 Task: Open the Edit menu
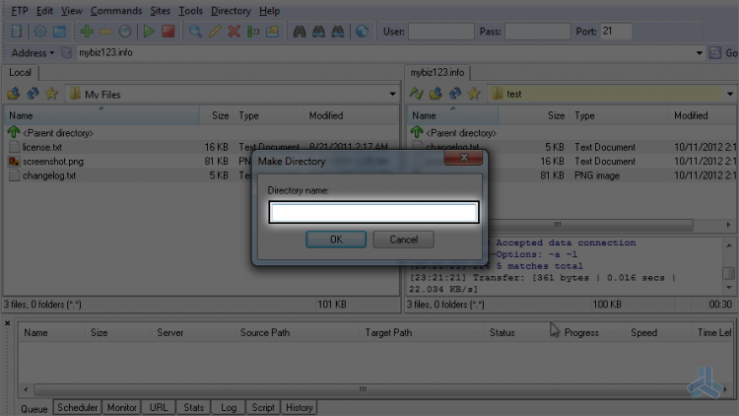click(x=44, y=11)
